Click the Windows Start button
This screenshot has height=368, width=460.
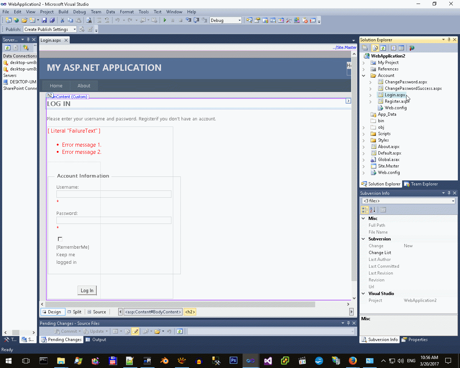pos(9,360)
